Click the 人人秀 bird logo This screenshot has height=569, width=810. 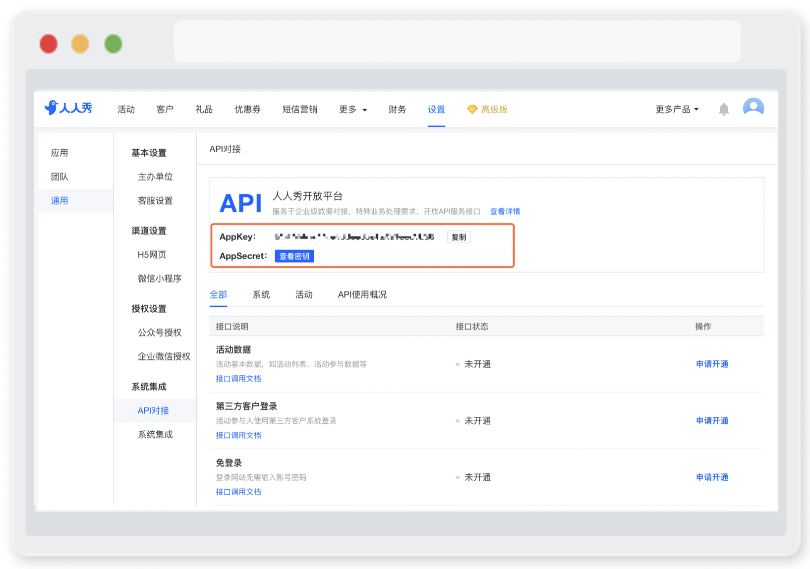[x=68, y=108]
